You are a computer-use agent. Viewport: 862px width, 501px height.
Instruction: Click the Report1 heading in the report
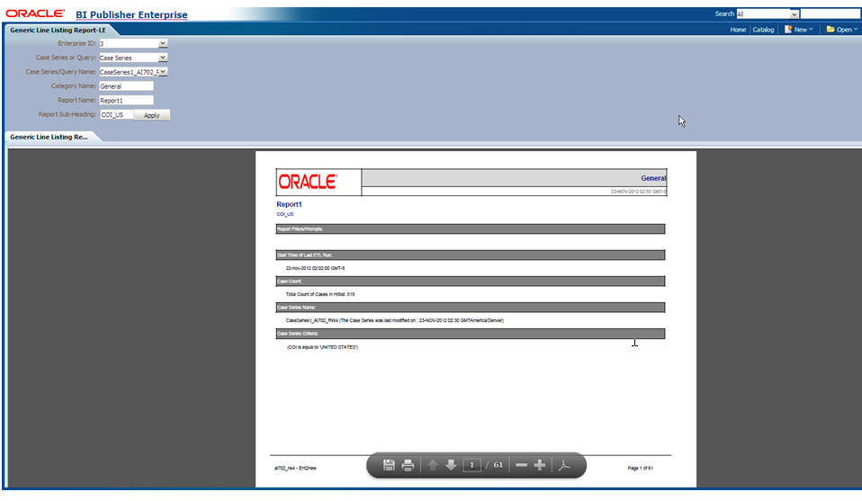289,204
